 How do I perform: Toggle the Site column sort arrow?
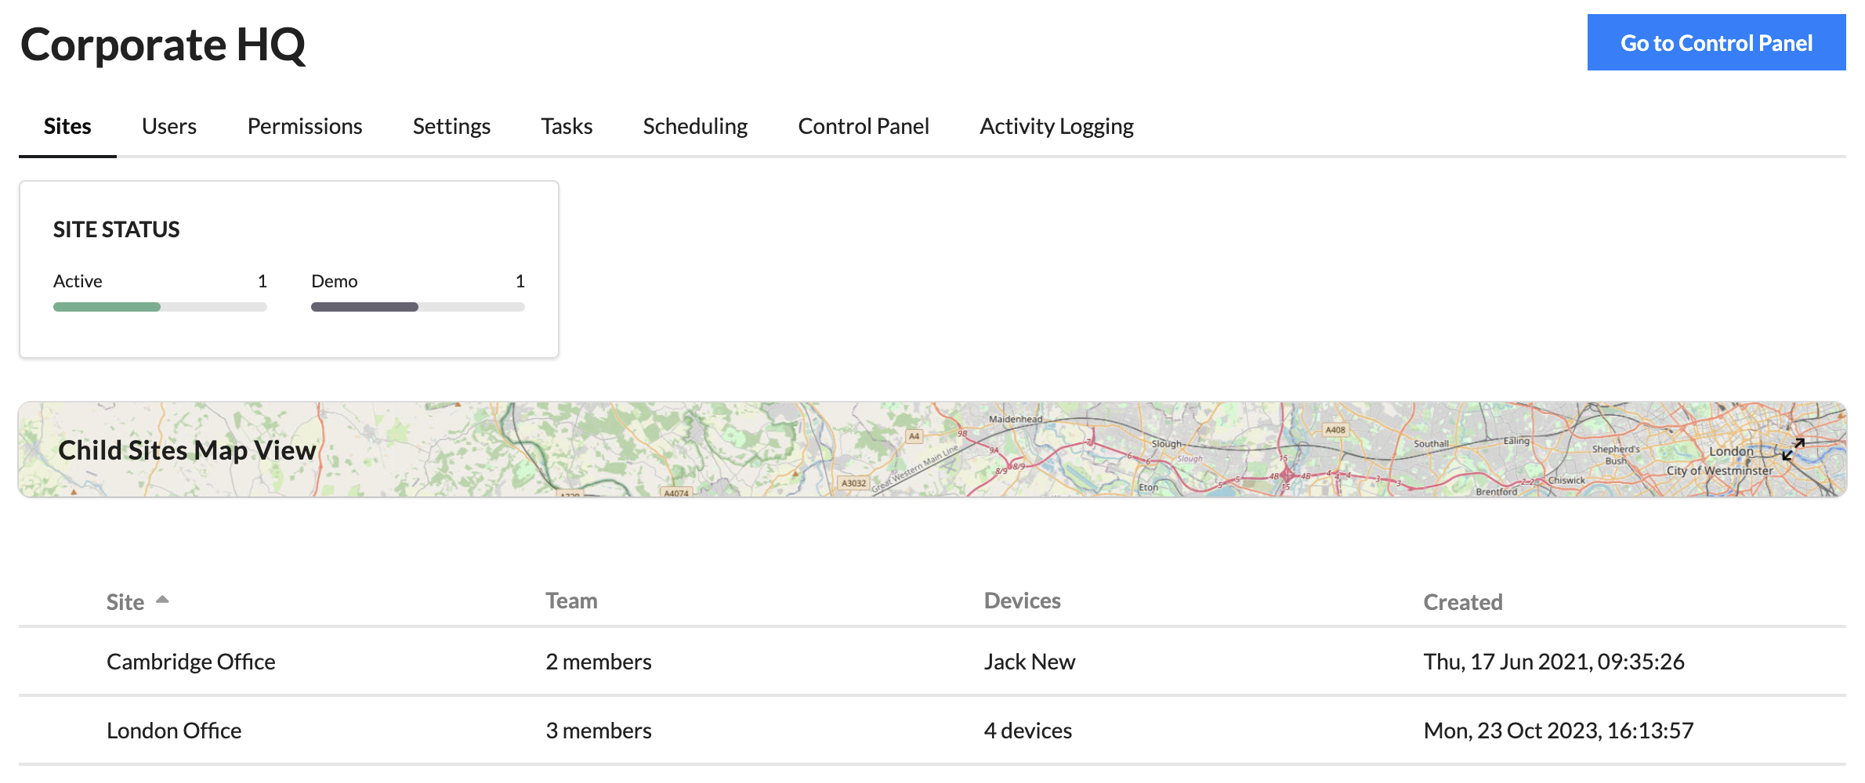[x=162, y=600]
